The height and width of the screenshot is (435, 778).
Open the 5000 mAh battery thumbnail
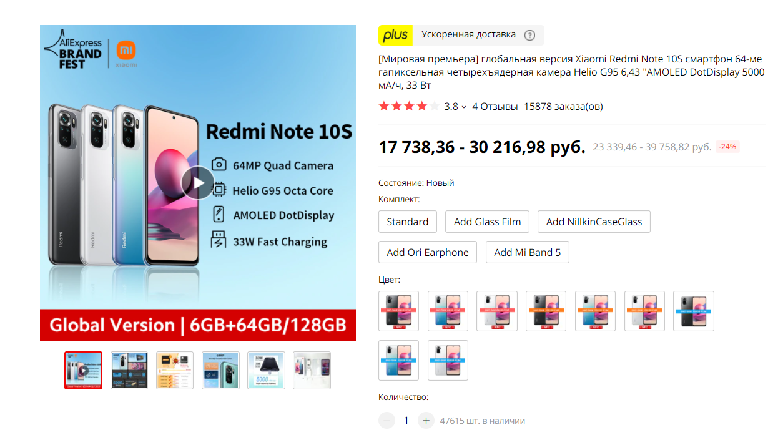point(266,370)
